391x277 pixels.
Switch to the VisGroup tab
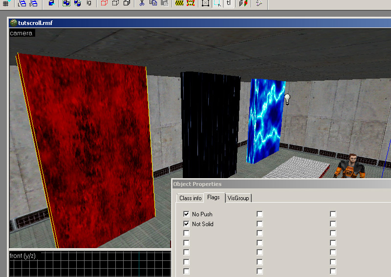click(x=238, y=198)
